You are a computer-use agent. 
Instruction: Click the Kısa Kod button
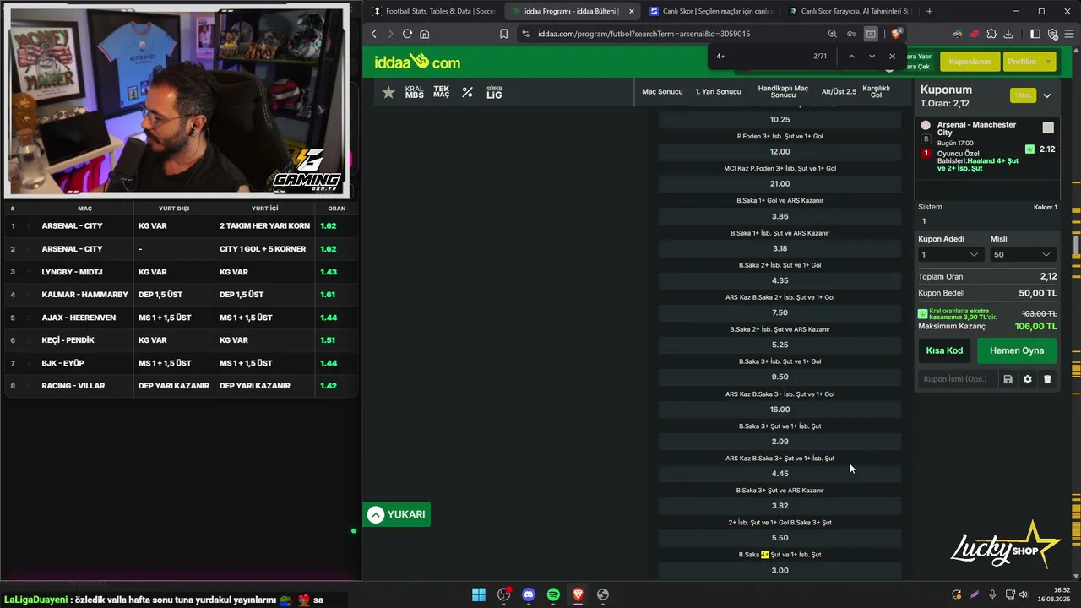click(944, 350)
